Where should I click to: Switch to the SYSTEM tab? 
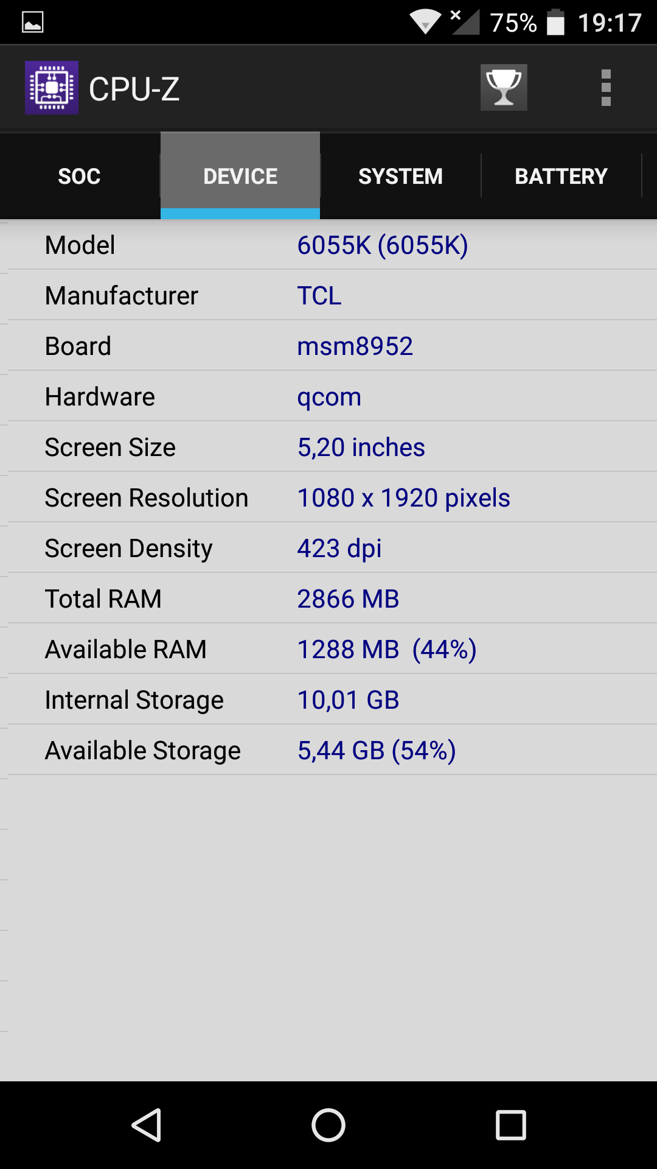pos(400,176)
